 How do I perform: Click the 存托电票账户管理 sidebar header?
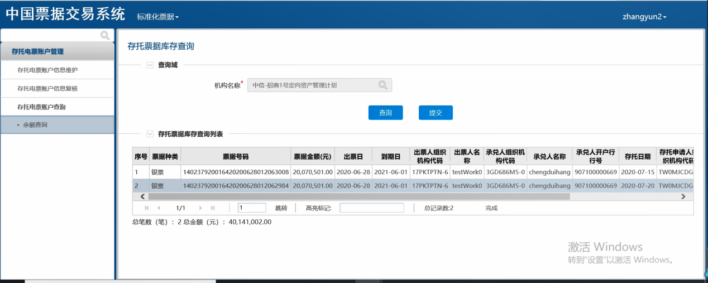click(58, 51)
